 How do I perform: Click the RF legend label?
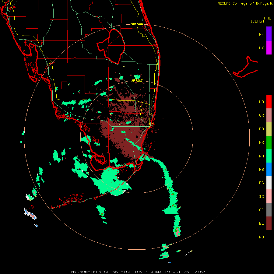(x=261, y=34)
